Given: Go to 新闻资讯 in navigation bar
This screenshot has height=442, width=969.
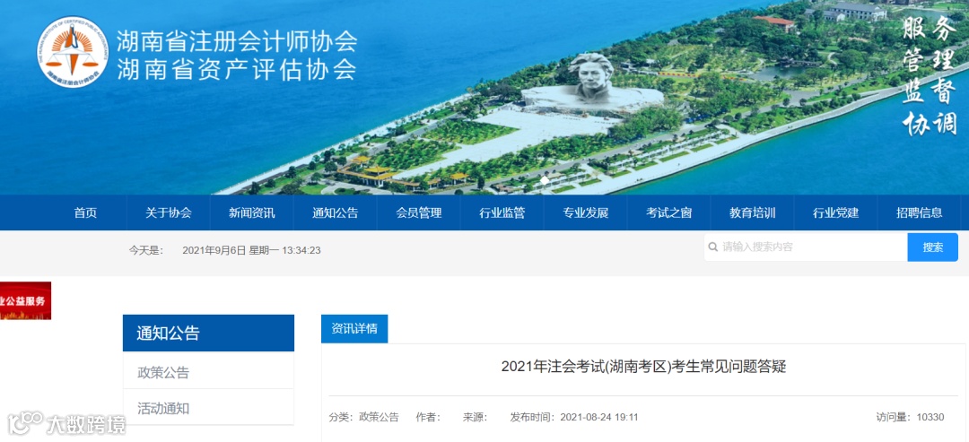Looking at the screenshot, I should point(252,213).
